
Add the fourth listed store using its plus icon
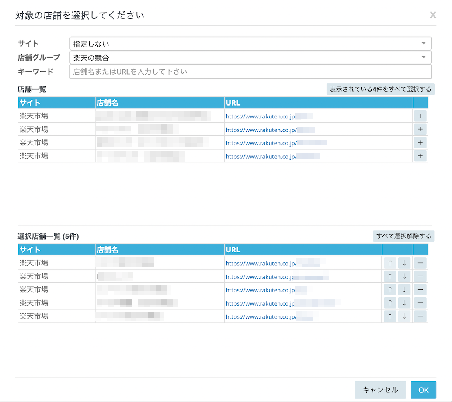click(420, 156)
